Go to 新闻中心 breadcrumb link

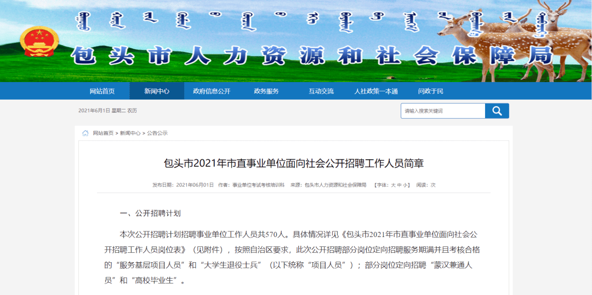[x=130, y=134]
